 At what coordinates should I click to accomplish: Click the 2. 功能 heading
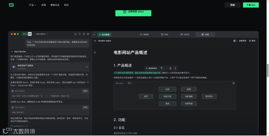click(119, 120)
